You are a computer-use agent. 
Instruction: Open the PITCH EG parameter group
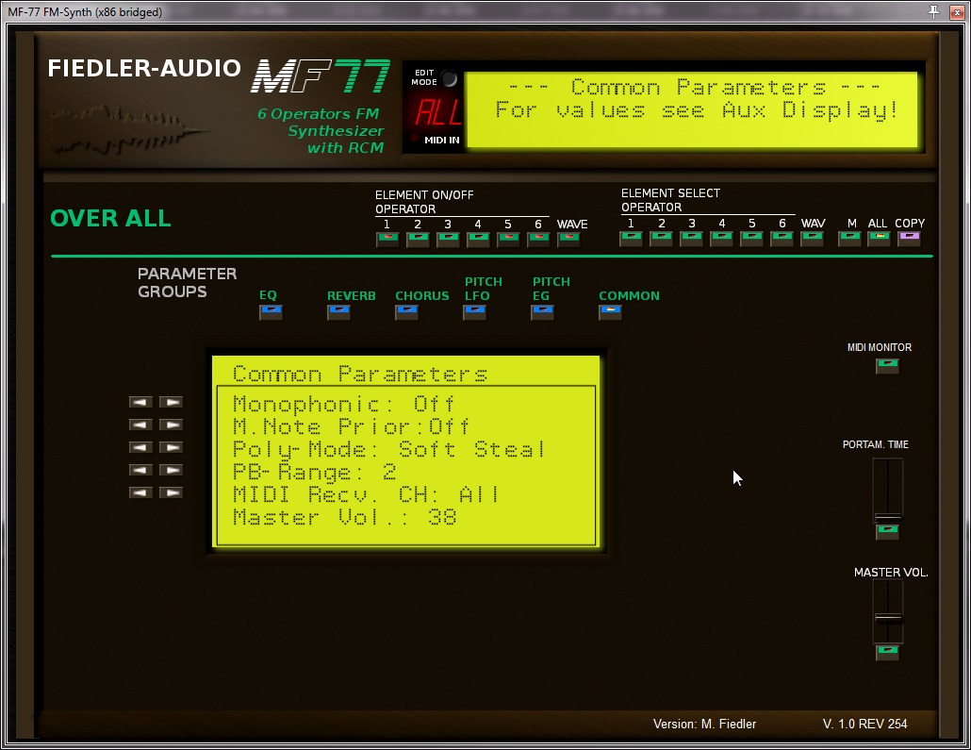tap(542, 312)
